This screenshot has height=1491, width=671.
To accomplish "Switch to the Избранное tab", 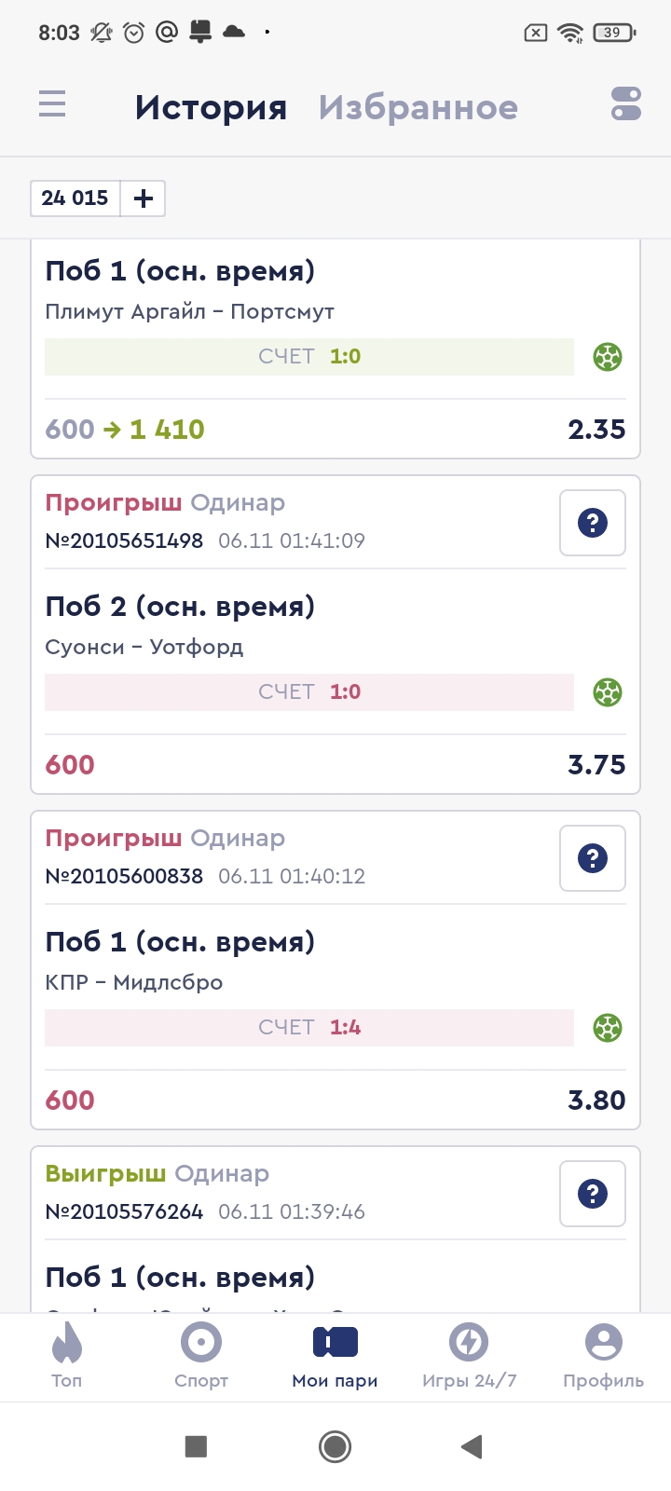I will click(x=418, y=108).
